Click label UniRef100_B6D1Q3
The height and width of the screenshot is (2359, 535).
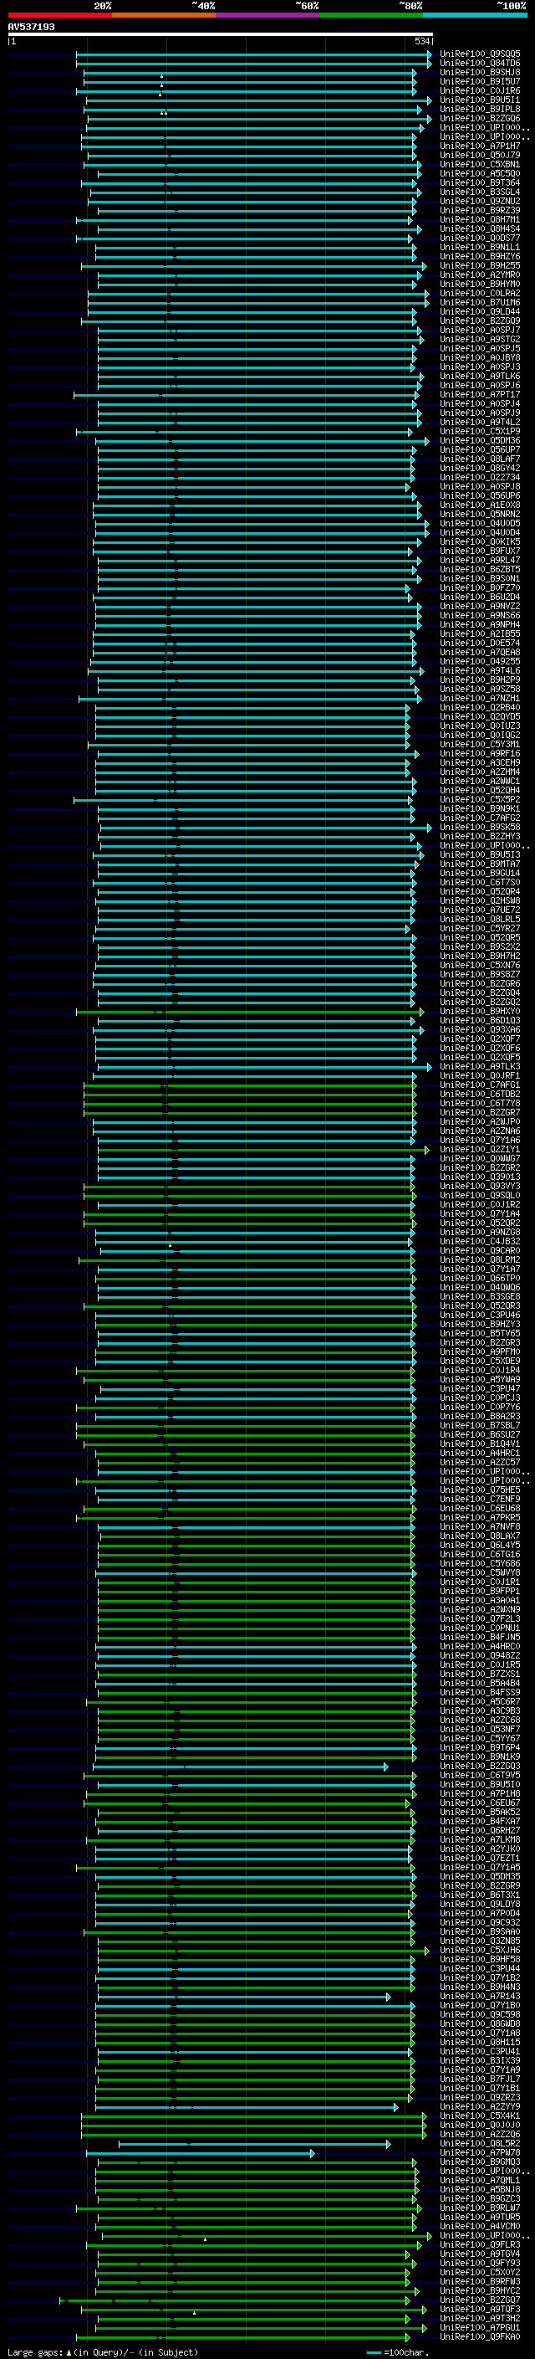480,1020
